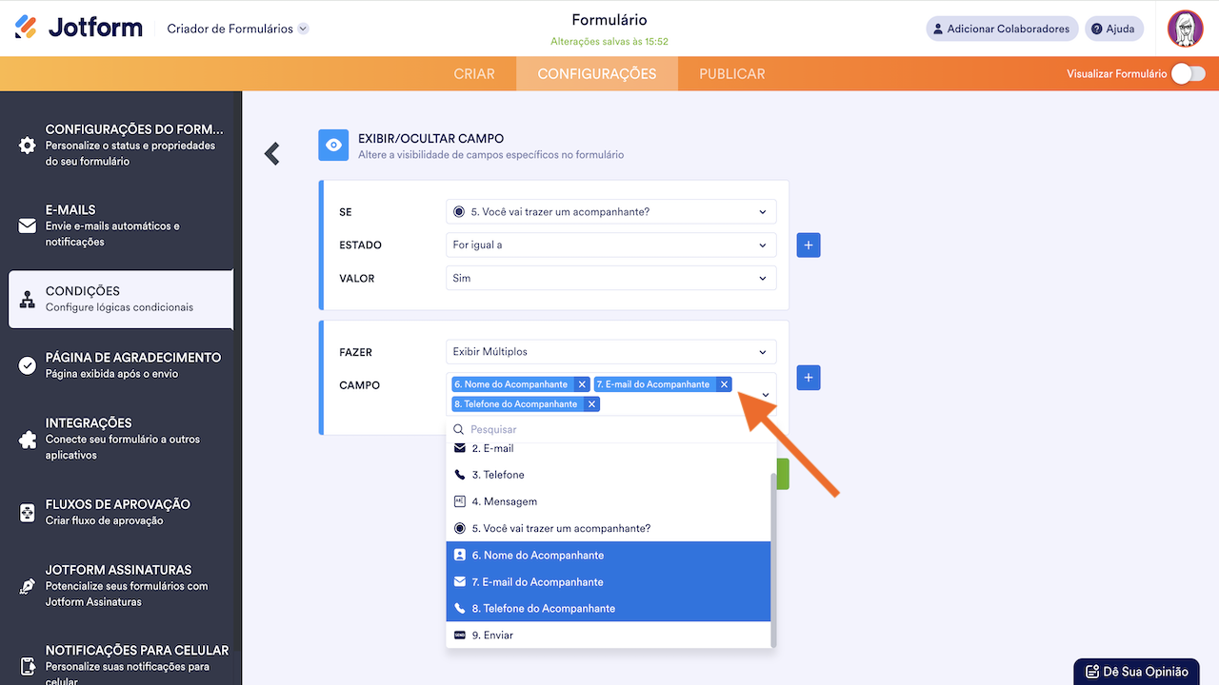Image resolution: width=1219 pixels, height=685 pixels.
Task: Click the Jotform logo
Action: (79, 28)
